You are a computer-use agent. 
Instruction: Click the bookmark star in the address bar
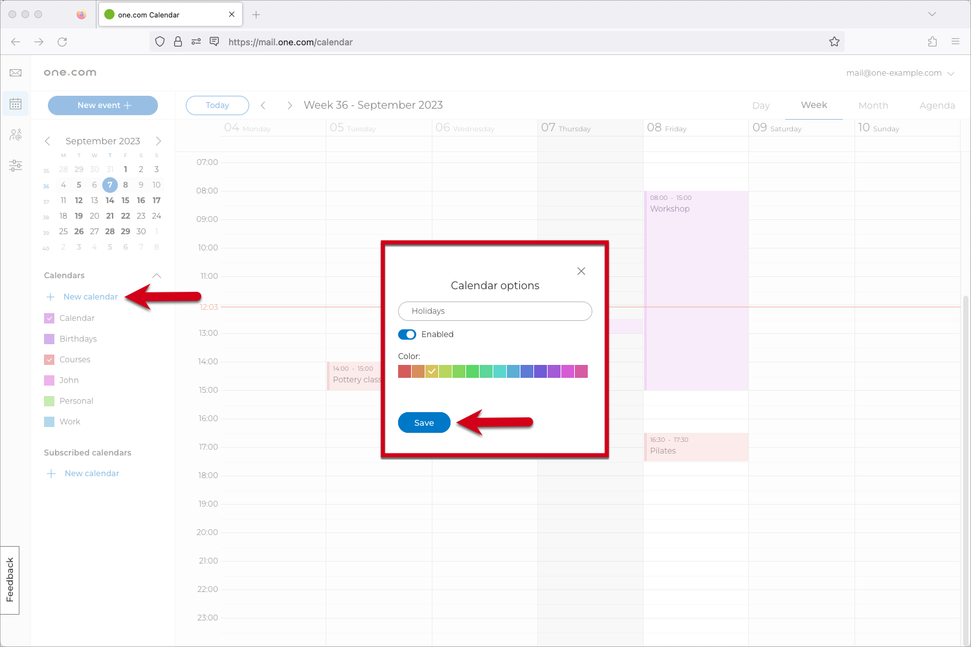click(834, 41)
